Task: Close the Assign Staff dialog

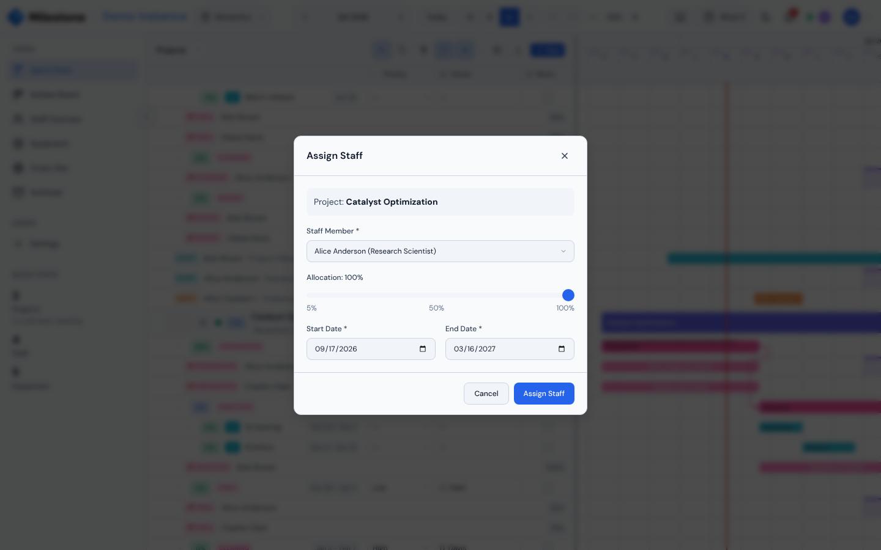Action: 565,156
